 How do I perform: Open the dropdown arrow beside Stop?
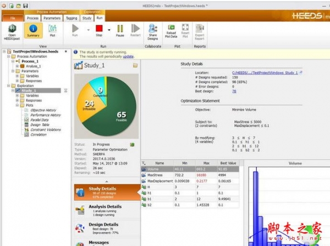tap(109, 29)
